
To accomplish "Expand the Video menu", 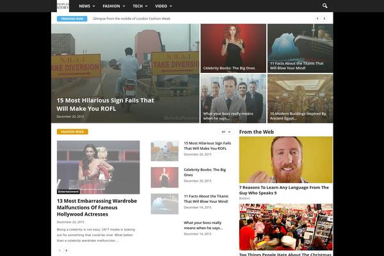I will (164, 6).
